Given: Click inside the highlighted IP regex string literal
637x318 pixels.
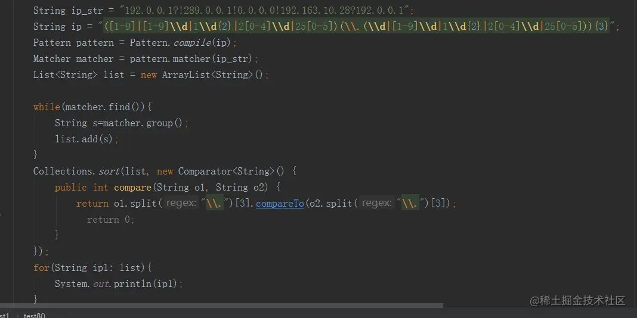Looking at the screenshot, I should 356,26.
